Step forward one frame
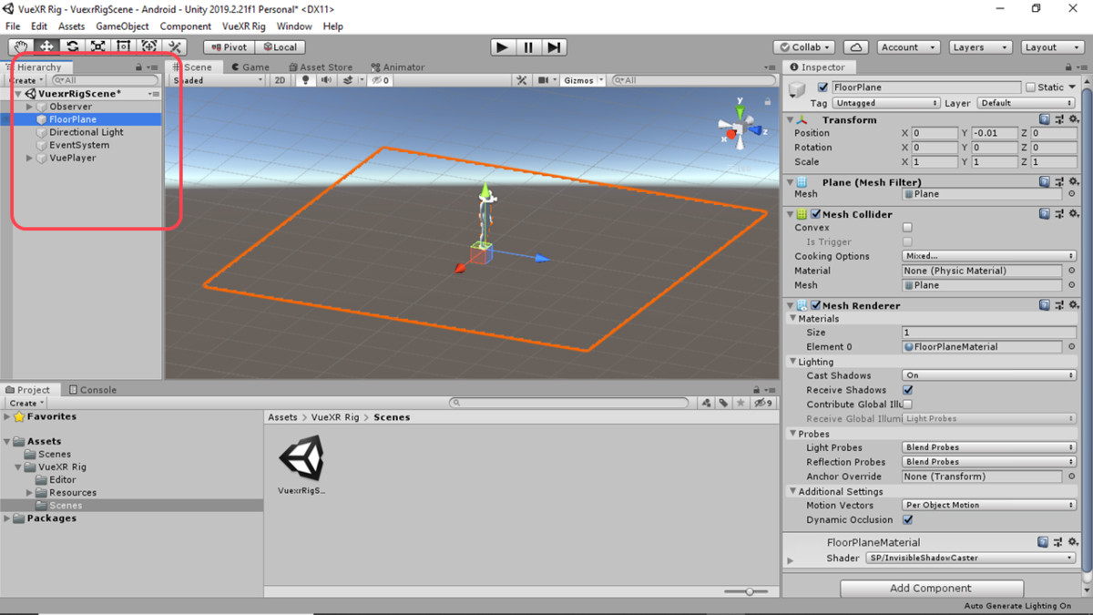The width and height of the screenshot is (1093, 615). coord(554,46)
